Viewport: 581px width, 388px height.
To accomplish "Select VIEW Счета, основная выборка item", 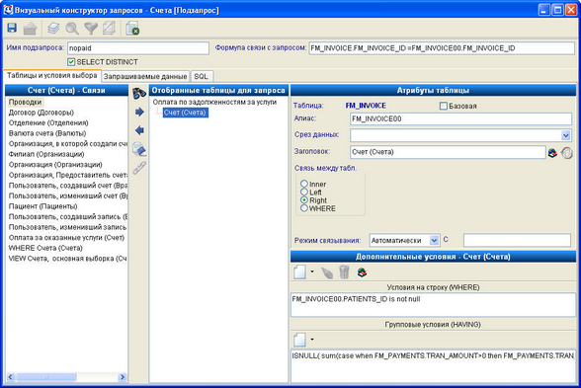I will [x=67, y=258].
